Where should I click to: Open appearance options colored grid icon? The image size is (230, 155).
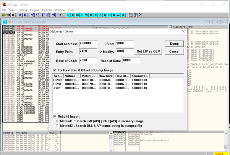(135, 15)
